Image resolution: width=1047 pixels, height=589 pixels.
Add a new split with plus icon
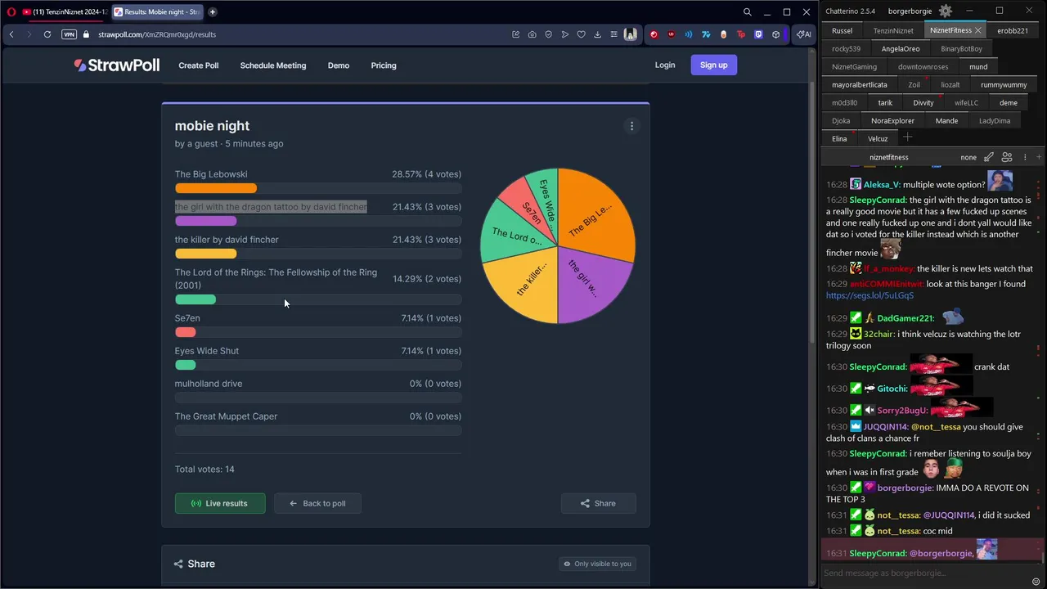coord(1039,157)
